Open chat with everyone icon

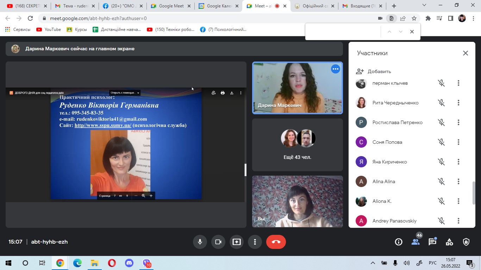(432, 242)
